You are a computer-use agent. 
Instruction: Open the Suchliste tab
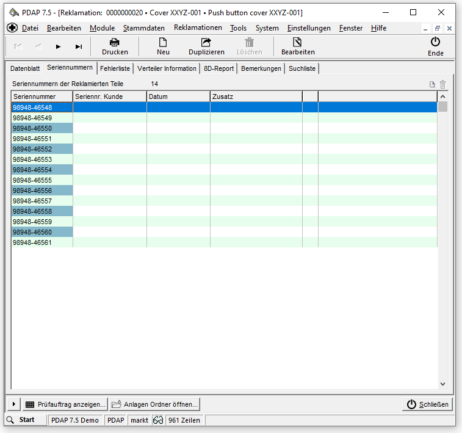coord(302,68)
